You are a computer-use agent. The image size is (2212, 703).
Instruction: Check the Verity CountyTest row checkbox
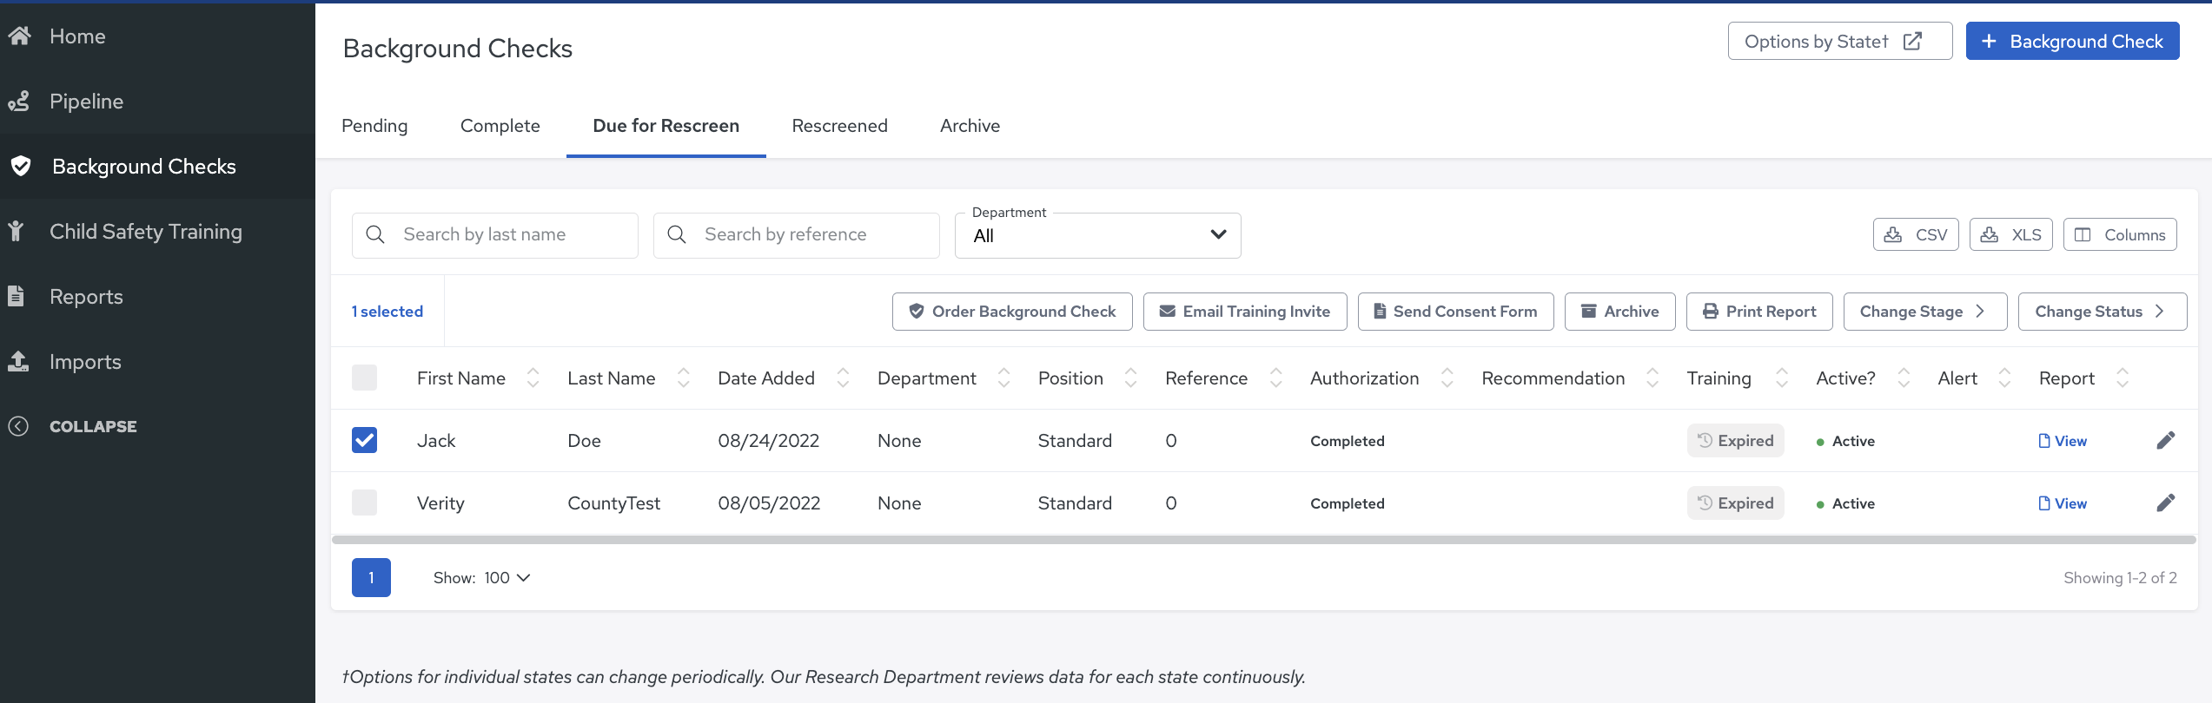point(364,503)
